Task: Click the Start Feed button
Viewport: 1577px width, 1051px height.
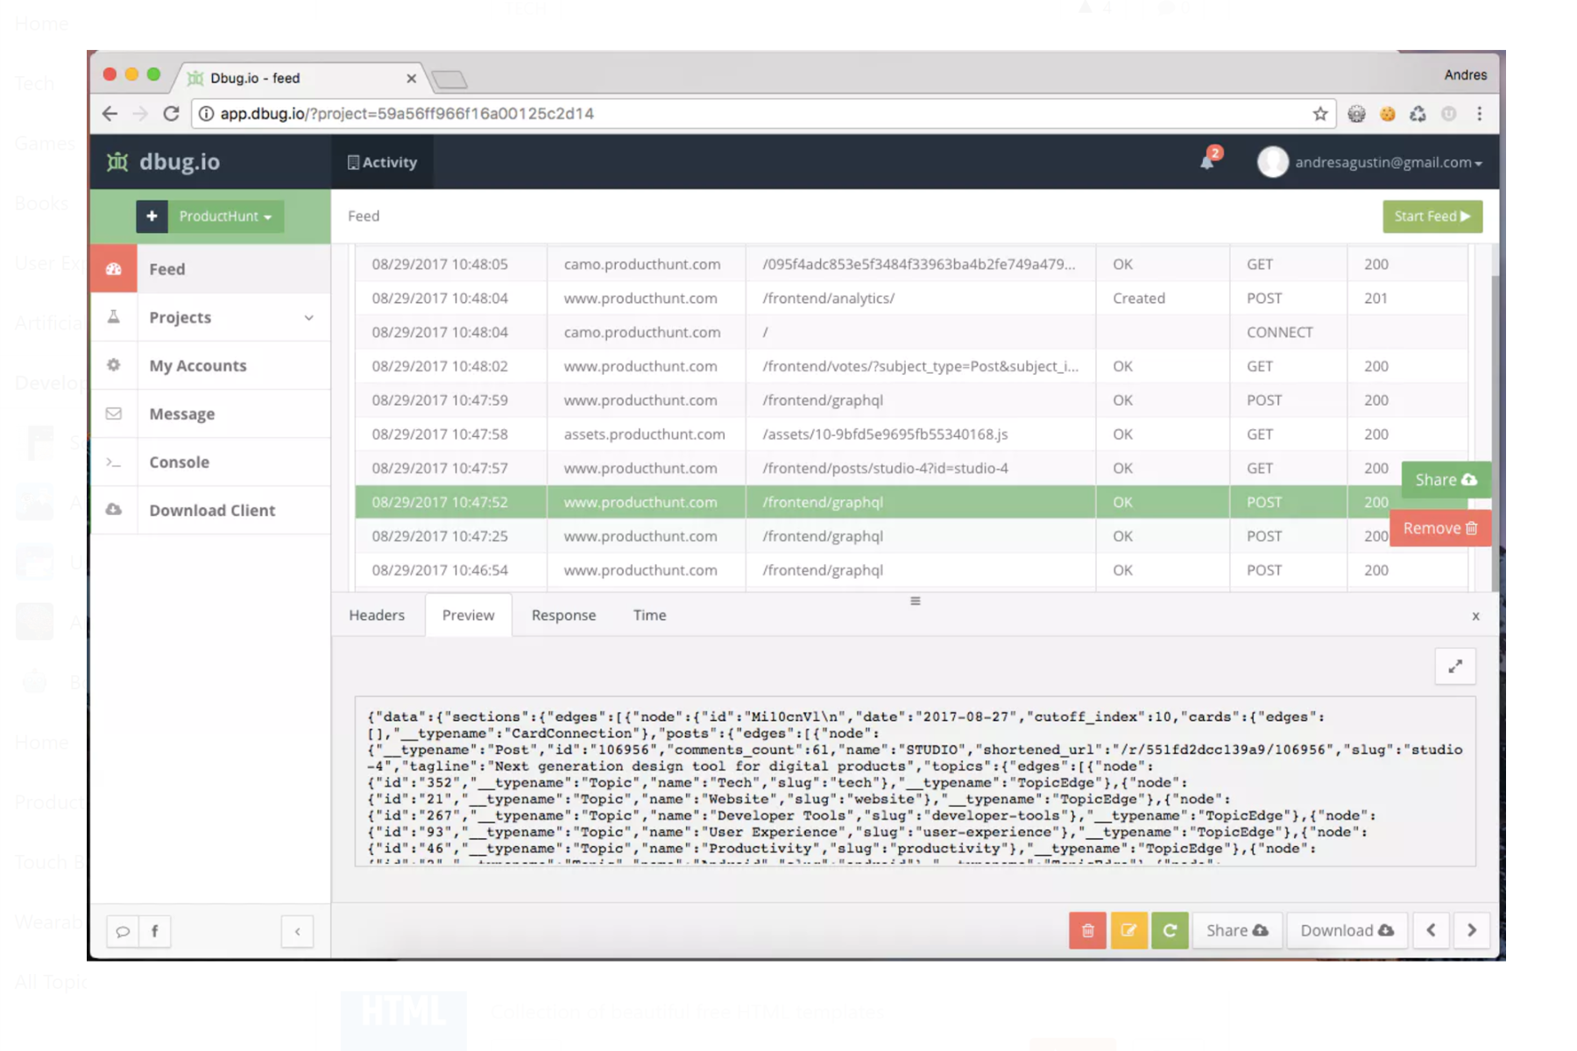Action: point(1432,216)
